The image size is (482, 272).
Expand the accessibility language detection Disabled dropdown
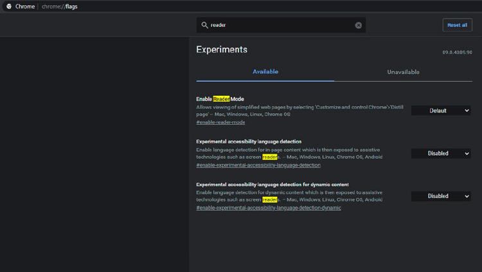pyautogui.click(x=441, y=154)
